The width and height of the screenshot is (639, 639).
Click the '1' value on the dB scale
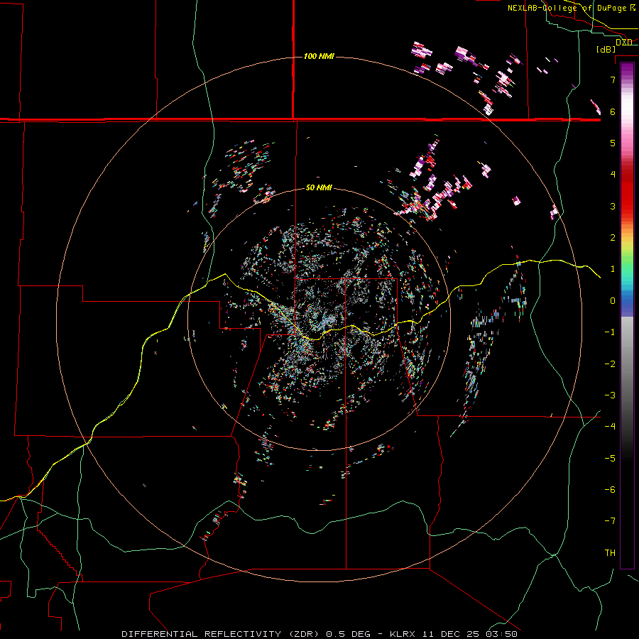click(x=613, y=269)
